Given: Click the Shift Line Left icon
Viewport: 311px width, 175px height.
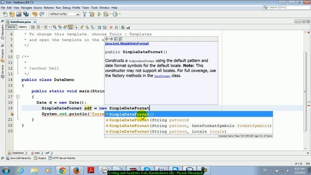Looking at the screenshot, I should pyautogui.click(x=99, y=27).
